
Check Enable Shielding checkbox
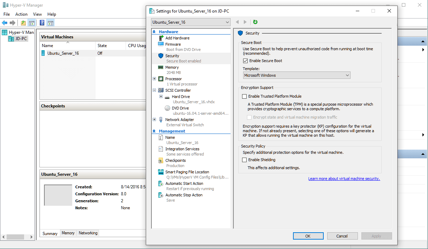coord(245,160)
